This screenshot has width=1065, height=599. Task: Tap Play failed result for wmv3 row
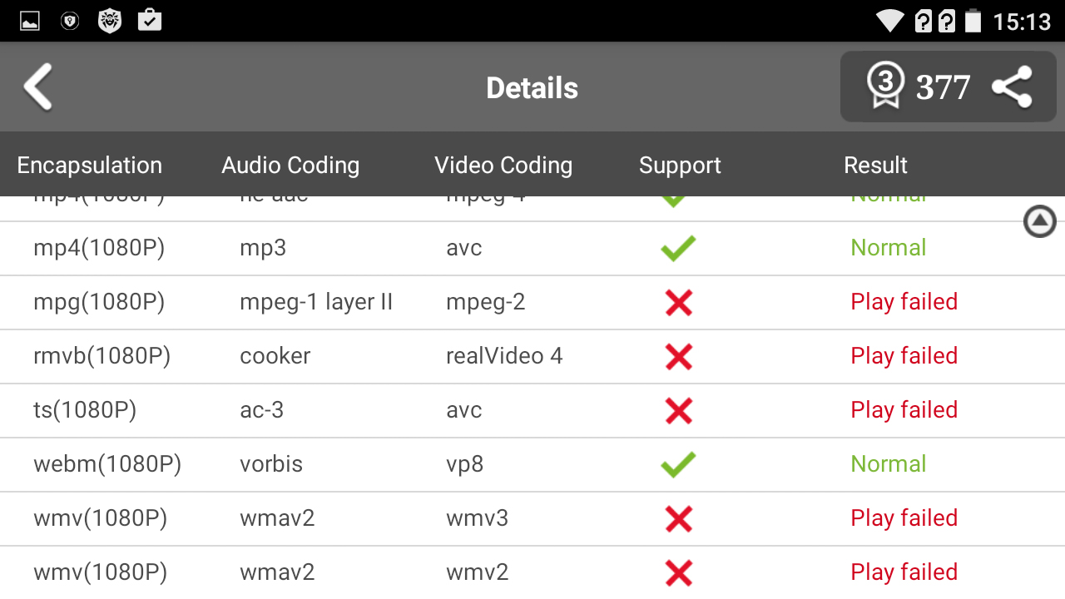click(x=904, y=518)
